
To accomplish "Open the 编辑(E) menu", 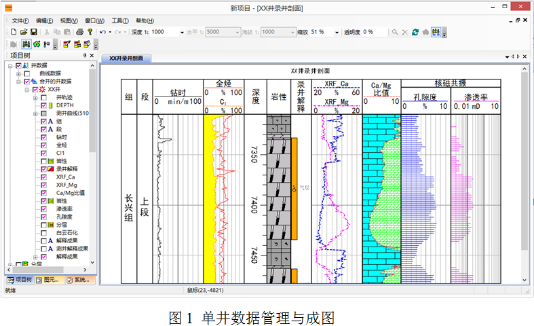I will click(45, 21).
